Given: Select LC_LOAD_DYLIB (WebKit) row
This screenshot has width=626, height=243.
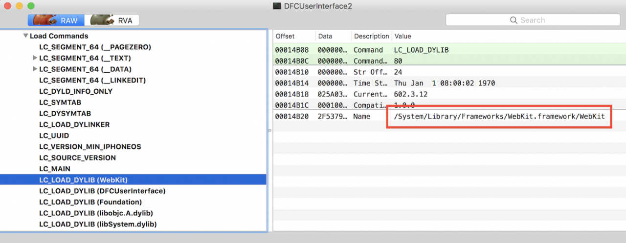Looking at the screenshot, I should coord(133,180).
